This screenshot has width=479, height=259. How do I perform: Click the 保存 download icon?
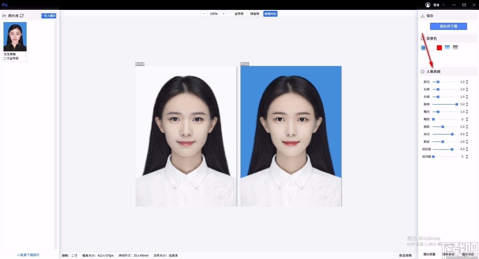point(423,16)
